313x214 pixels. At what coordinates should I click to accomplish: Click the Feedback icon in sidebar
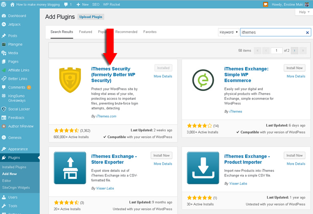click(4, 118)
